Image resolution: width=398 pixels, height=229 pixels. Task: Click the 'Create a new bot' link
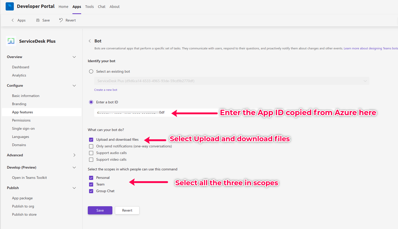click(106, 90)
